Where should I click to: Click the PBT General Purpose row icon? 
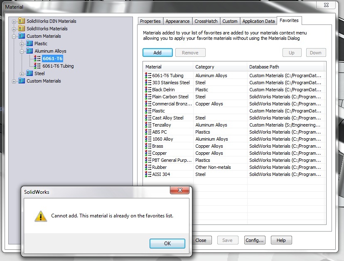[148, 160]
